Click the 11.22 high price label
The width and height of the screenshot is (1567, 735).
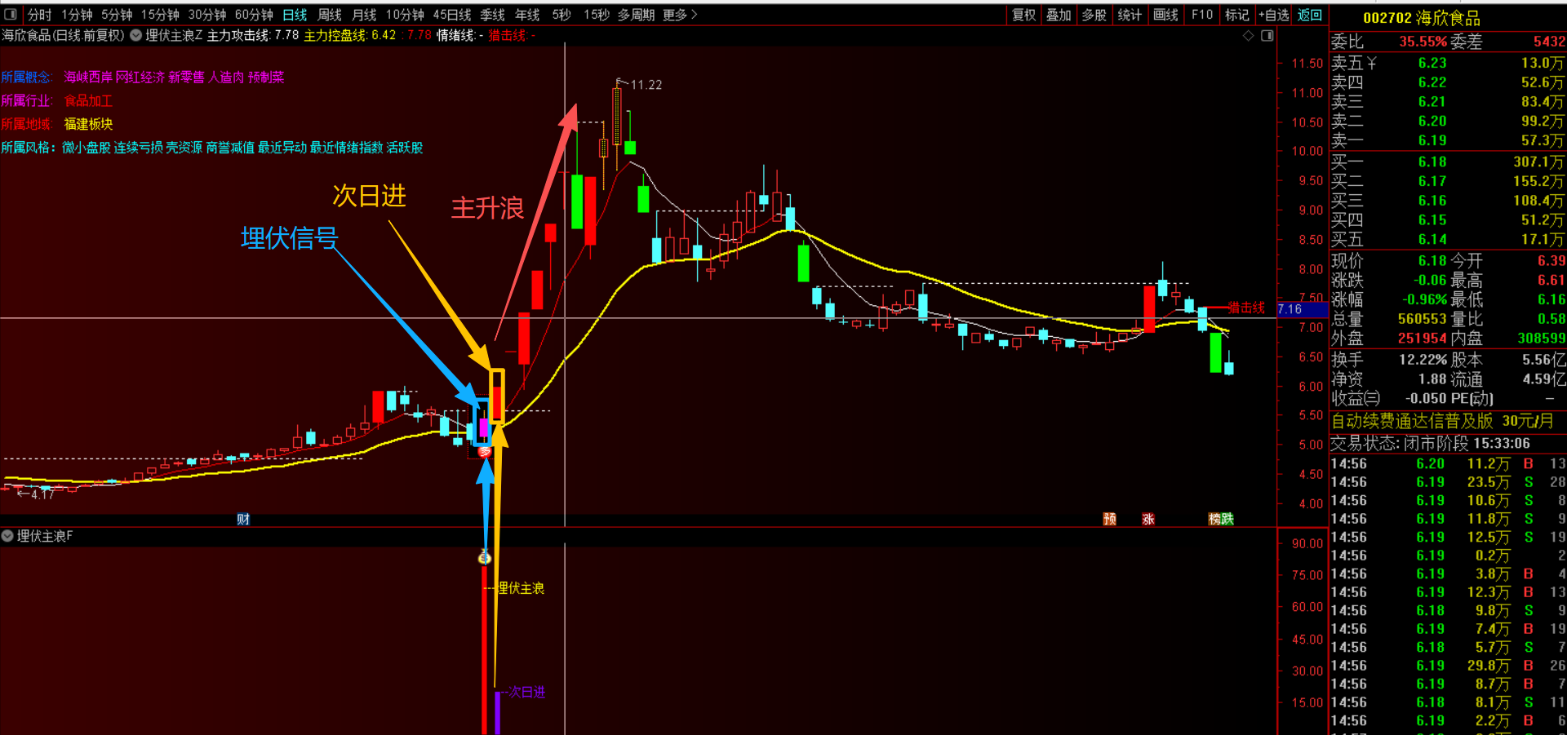[646, 85]
